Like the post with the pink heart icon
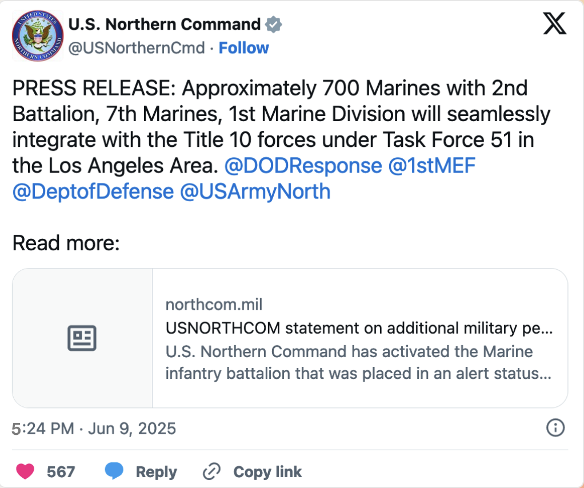The image size is (584, 488). pyautogui.click(x=25, y=471)
